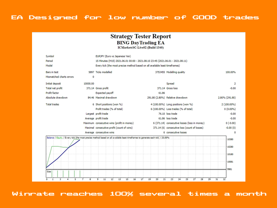Select the "15 Minutes (M15)" period date range
Image resolution: width=277 pixels, height=208 pixels.
(142, 61)
